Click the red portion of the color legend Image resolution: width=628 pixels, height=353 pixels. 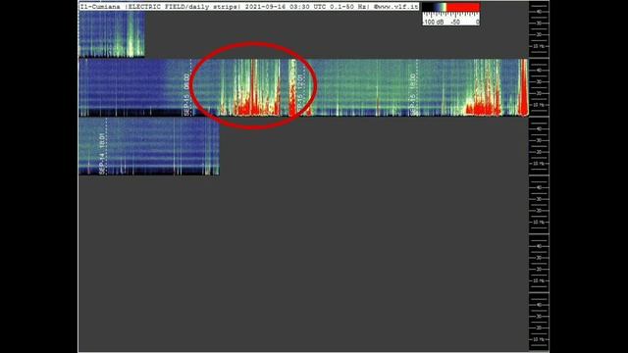[463, 7]
